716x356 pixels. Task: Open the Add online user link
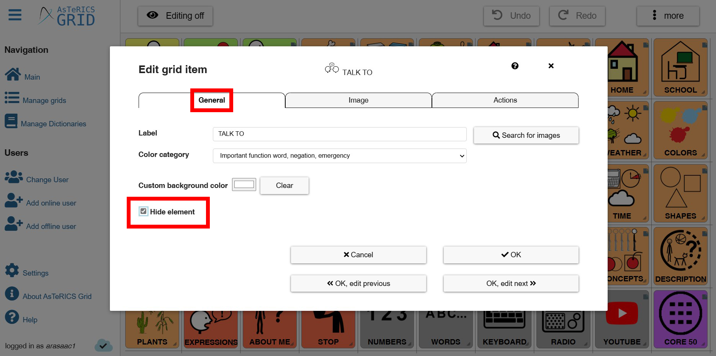[x=51, y=203]
